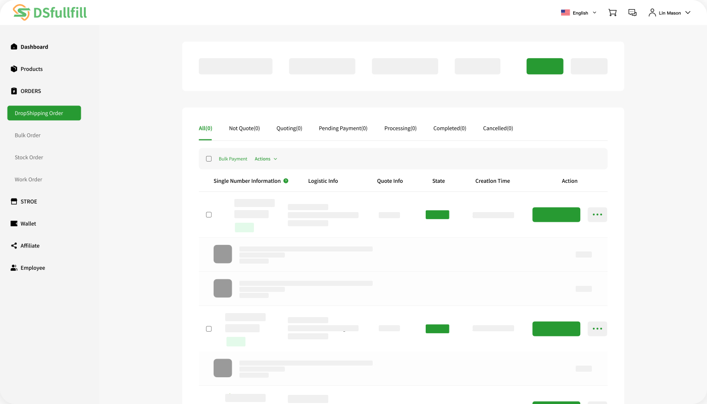Open the Actions dropdown
Viewport: 707px width, 404px height.
coord(266,159)
